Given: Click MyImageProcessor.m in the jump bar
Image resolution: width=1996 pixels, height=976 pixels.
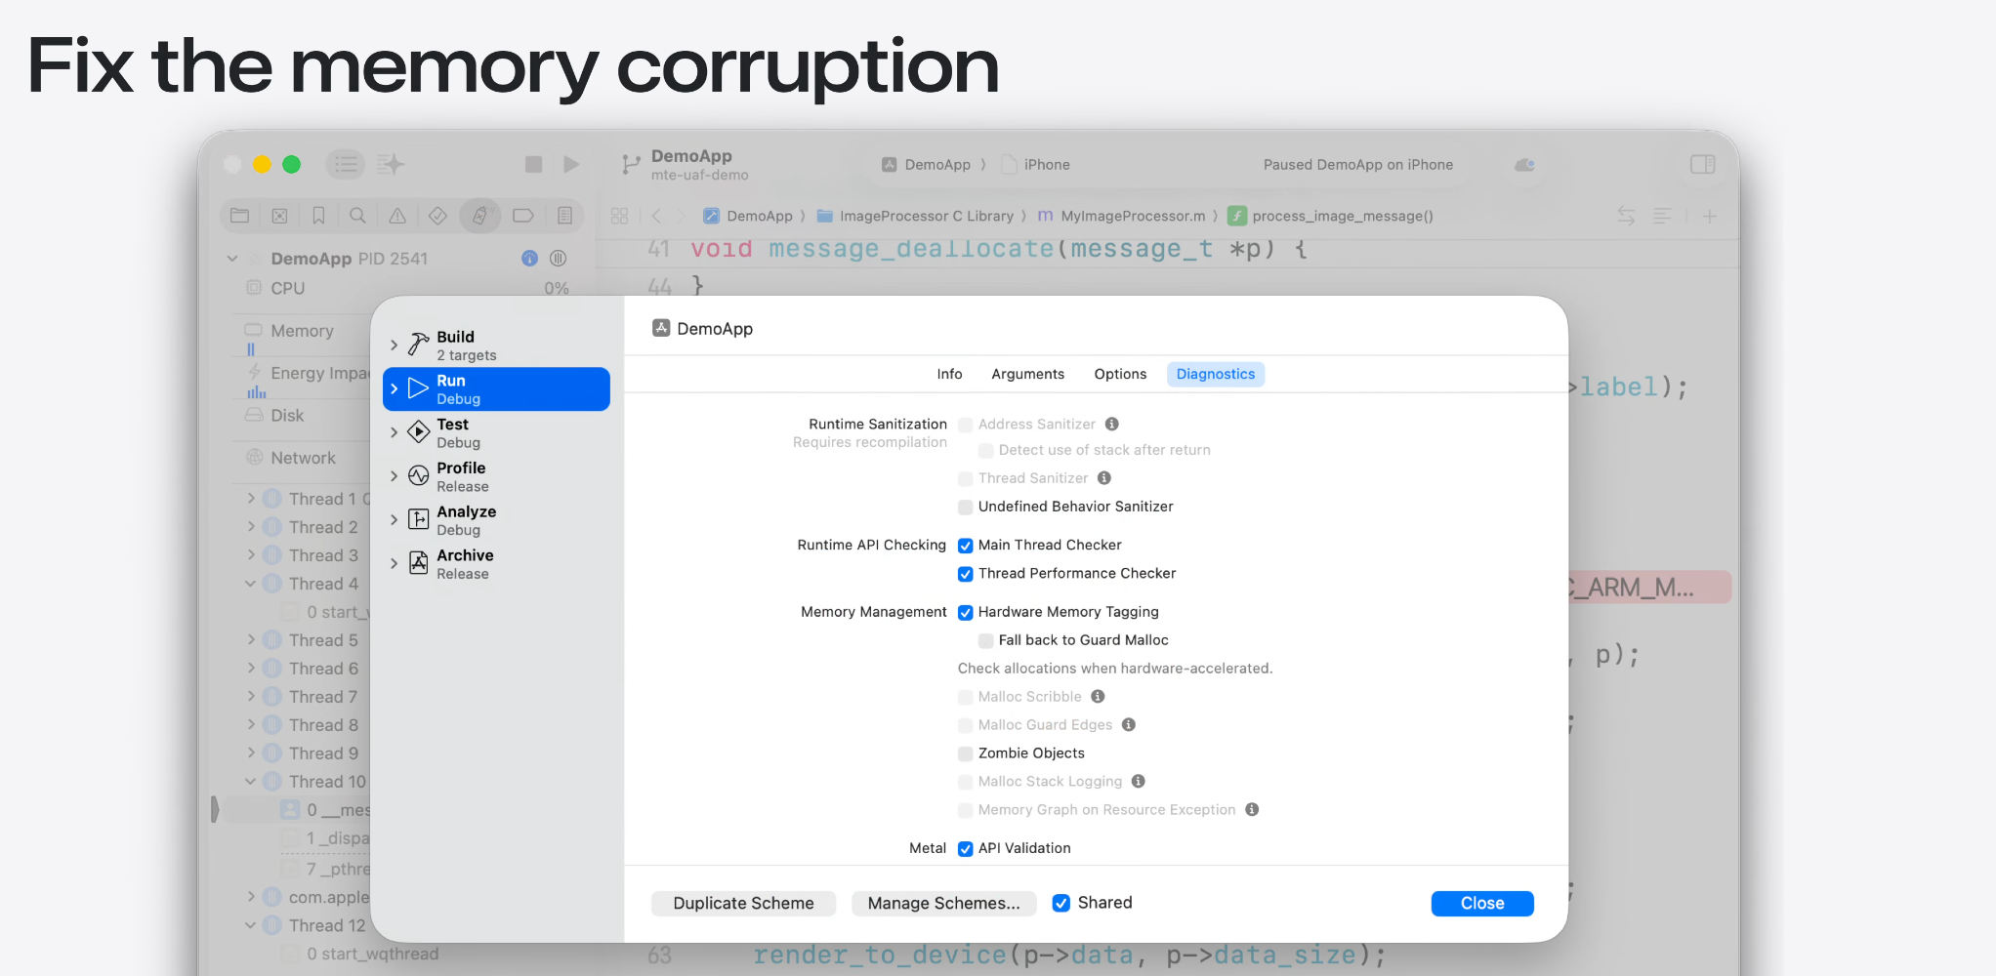Looking at the screenshot, I should (x=1121, y=216).
